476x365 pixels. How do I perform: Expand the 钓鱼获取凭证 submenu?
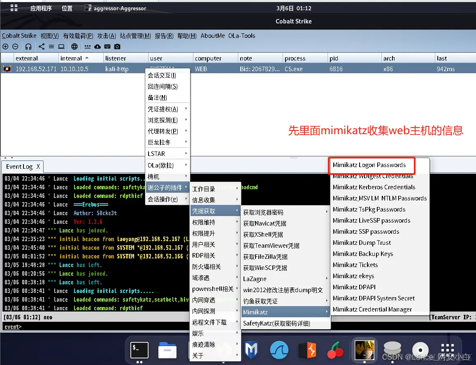pyautogui.click(x=286, y=301)
